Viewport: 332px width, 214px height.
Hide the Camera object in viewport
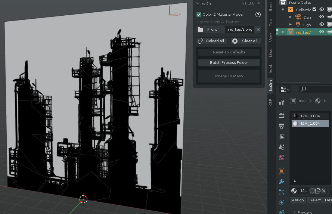coord(322,17)
